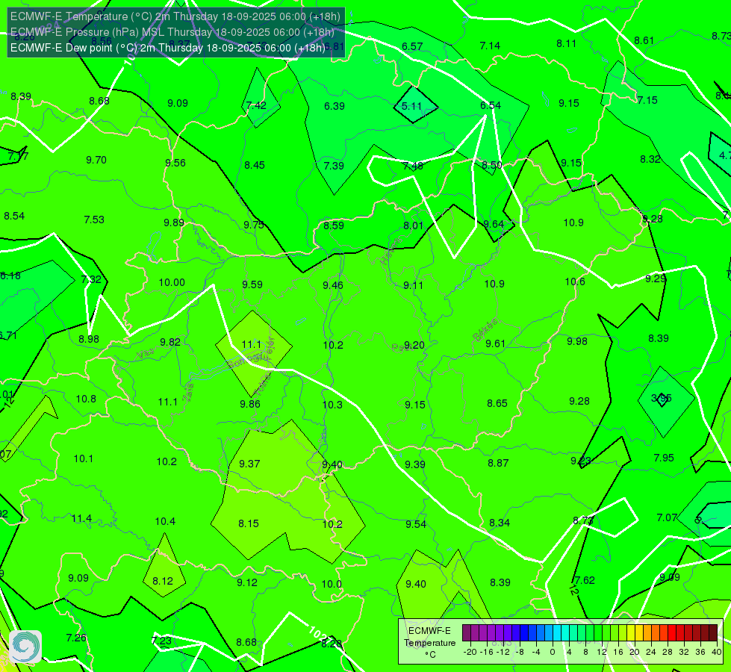Click the 8.12 value inside the small kite shape
This screenshot has height=672, width=731.
163,581
